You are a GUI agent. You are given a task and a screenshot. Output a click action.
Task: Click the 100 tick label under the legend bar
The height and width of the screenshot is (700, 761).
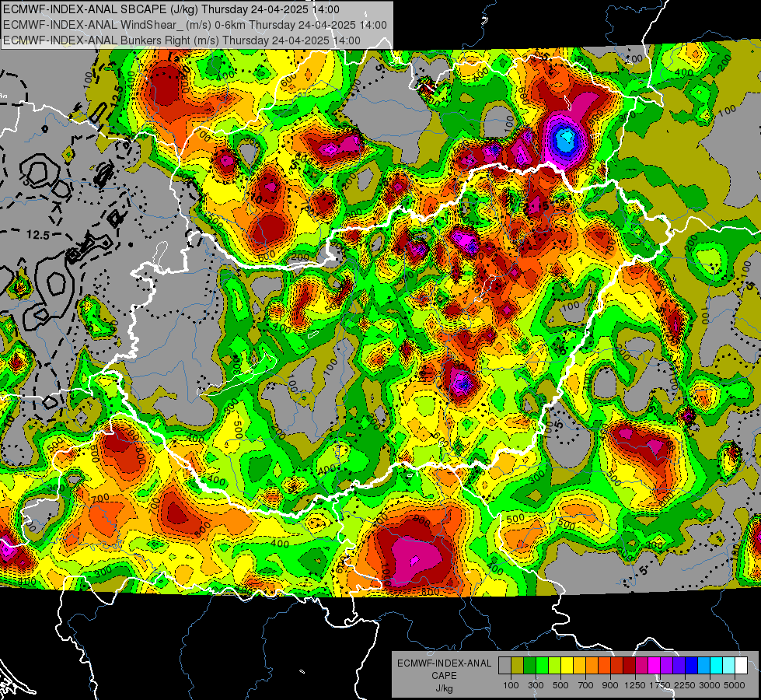(x=511, y=685)
